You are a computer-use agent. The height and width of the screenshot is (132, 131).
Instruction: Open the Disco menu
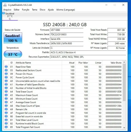[43, 10]
